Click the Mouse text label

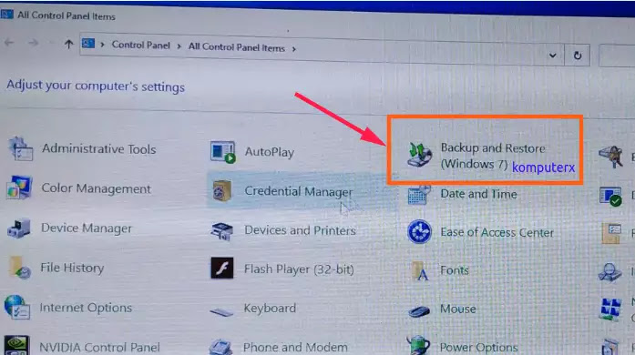458,309
